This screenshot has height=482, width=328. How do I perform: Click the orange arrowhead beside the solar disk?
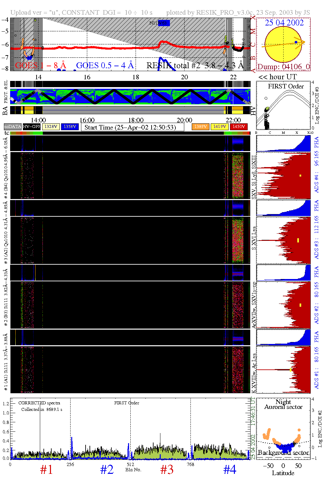(303, 42)
